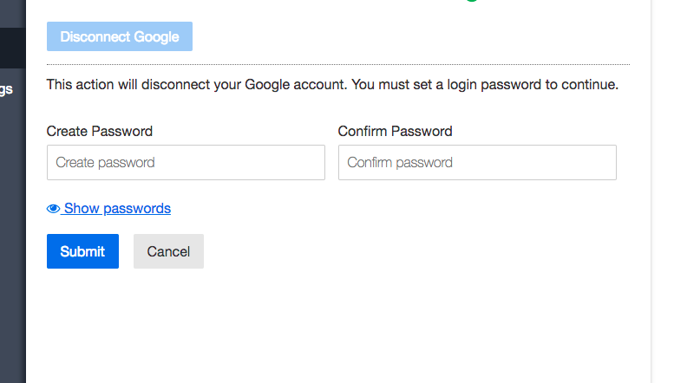The image size is (687, 383).
Task: Click the blue Submit button
Action: [82, 251]
